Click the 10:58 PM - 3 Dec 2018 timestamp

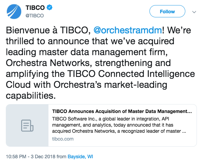[x=31, y=157]
